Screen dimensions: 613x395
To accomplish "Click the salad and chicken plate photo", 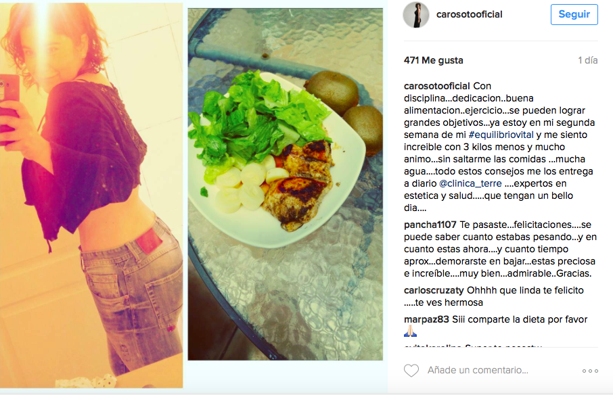I will (286, 184).
